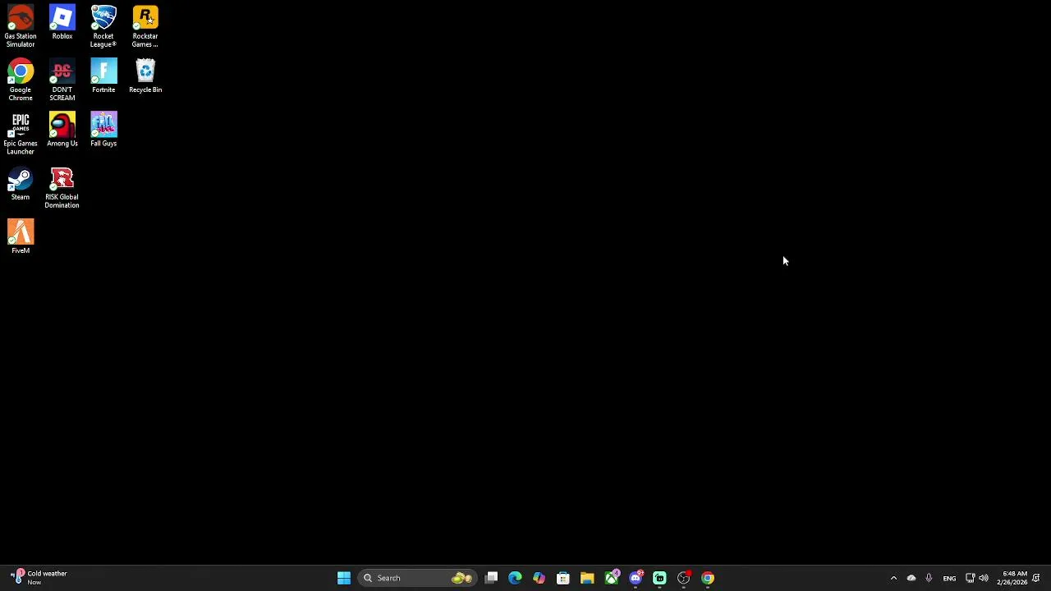The image size is (1051, 591).
Task: Open OneDrive cloud tray icon
Action: point(911,578)
